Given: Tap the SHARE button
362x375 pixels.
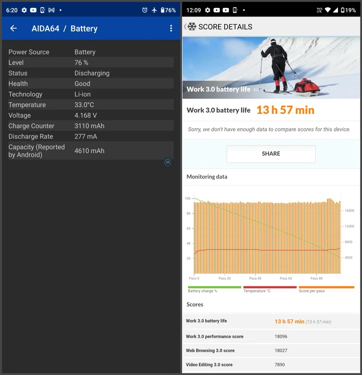Looking at the screenshot, I should click(271, 154).
